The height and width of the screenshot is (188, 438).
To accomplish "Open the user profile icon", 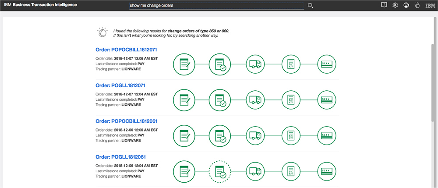I will (406, 5).
